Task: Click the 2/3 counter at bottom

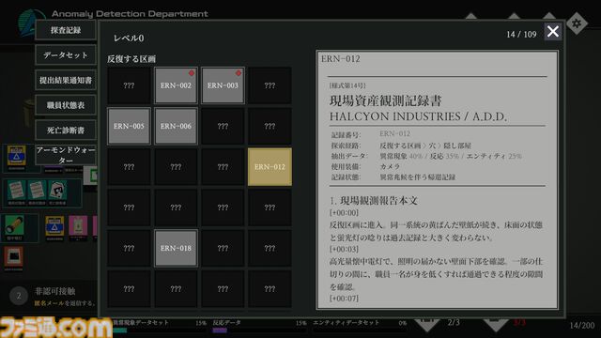Action: [454, 323]
